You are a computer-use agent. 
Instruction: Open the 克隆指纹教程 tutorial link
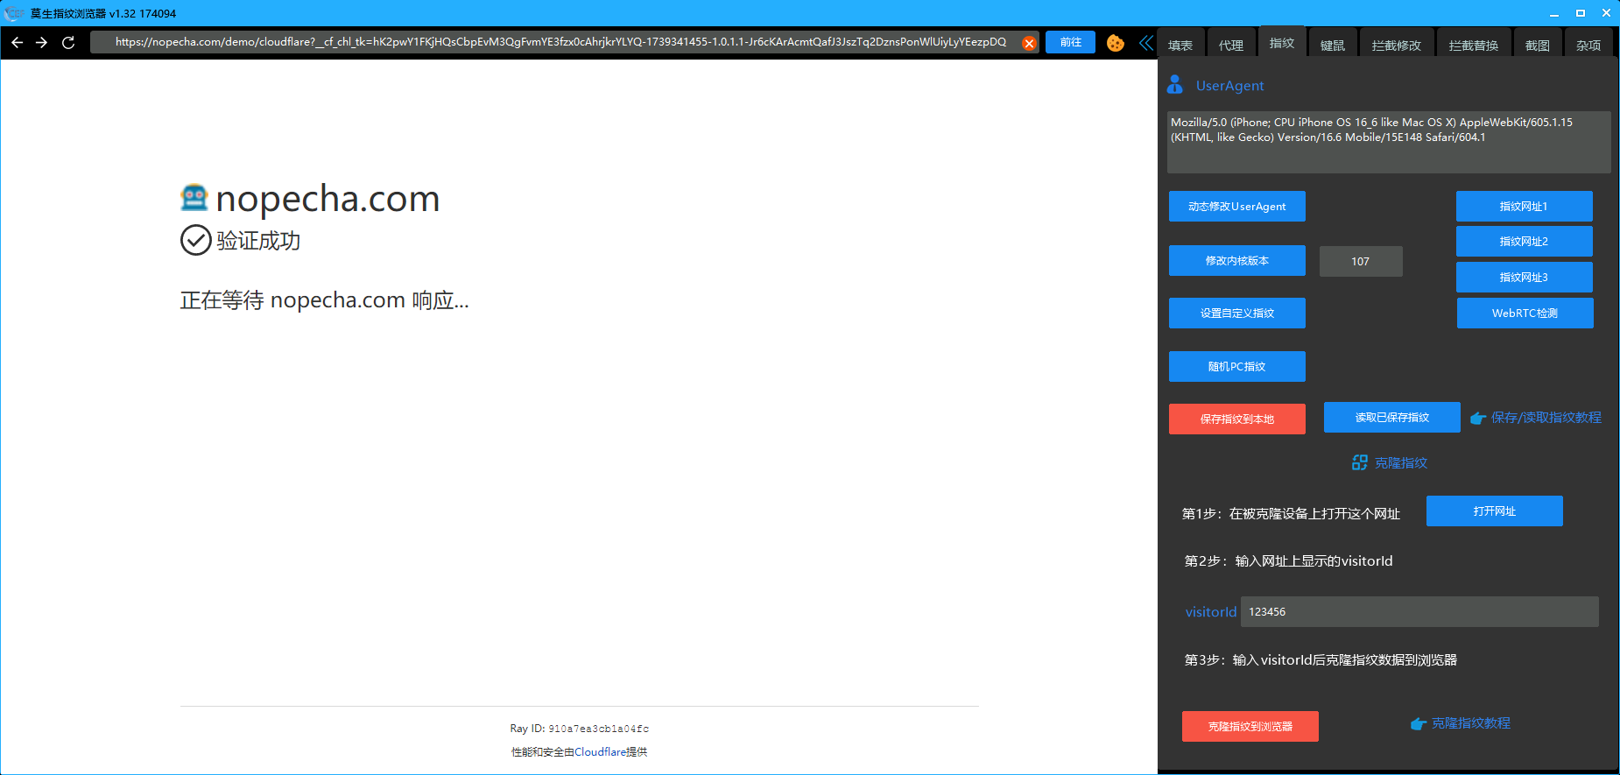[1470, 723]
